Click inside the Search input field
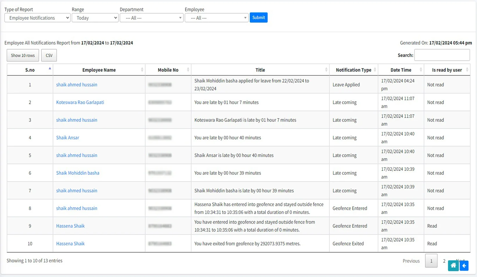Image resolution: width=477 pixels, height=277 pixels. [442, 55]
